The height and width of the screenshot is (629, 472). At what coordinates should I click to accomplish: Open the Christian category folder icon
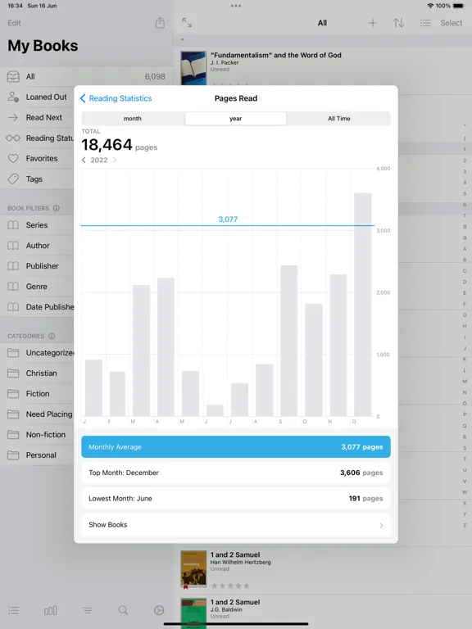pyautogui.click(x=13, y=373)
